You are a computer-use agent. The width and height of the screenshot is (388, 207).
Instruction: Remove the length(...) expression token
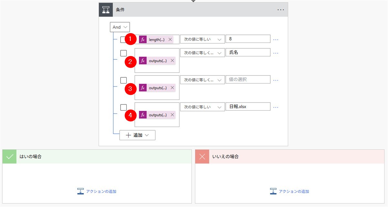pyautogui.click(x=170, y=39)
